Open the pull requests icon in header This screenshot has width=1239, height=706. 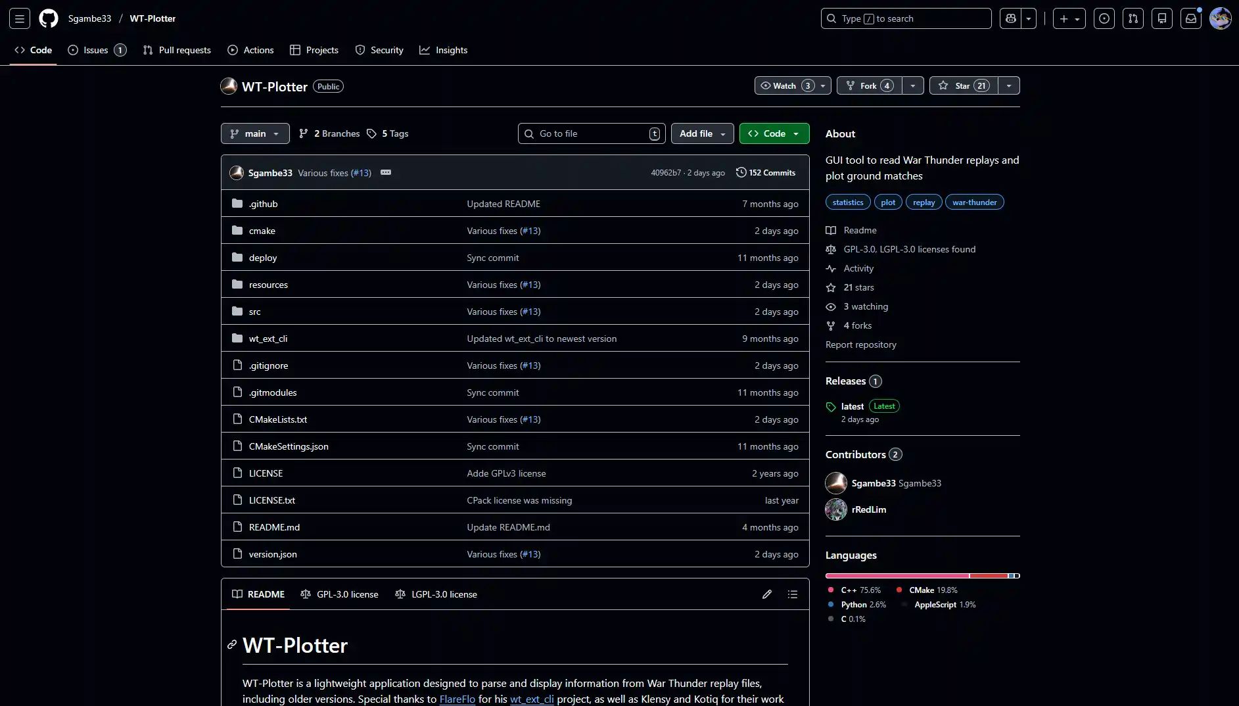[1133, 18]
